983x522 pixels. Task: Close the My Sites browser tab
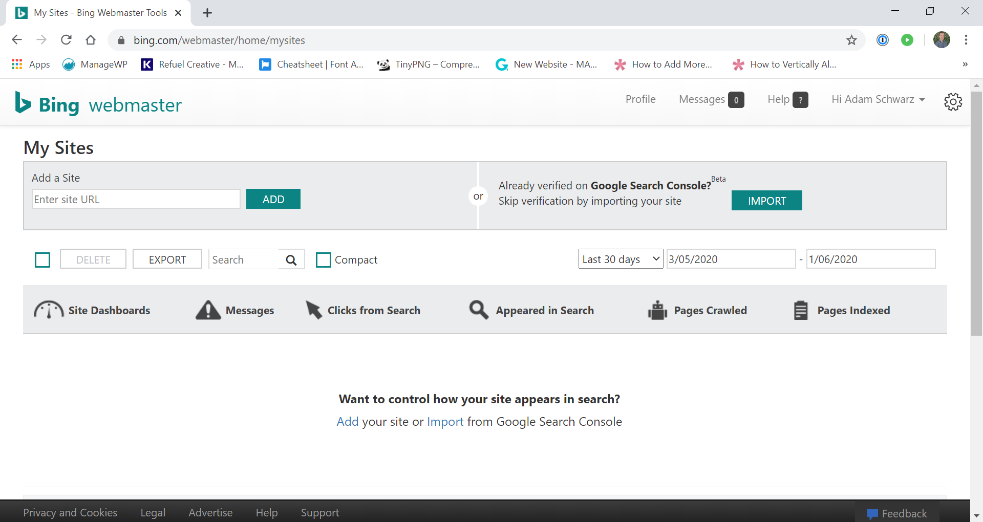(178, 13)
